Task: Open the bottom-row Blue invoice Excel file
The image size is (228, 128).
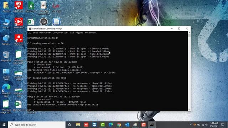Action: pyautogui.click(x=18, y=106)
